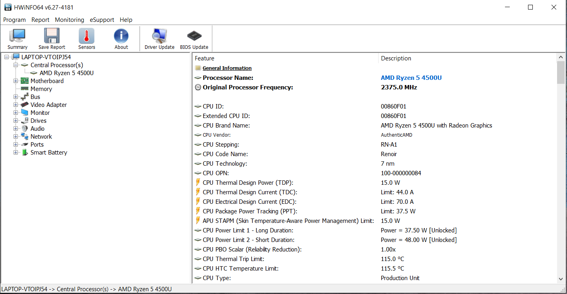The height and width of the screenshot is (294, 567).
Task: Open the Monitoring menu
Action: point(70,20)
